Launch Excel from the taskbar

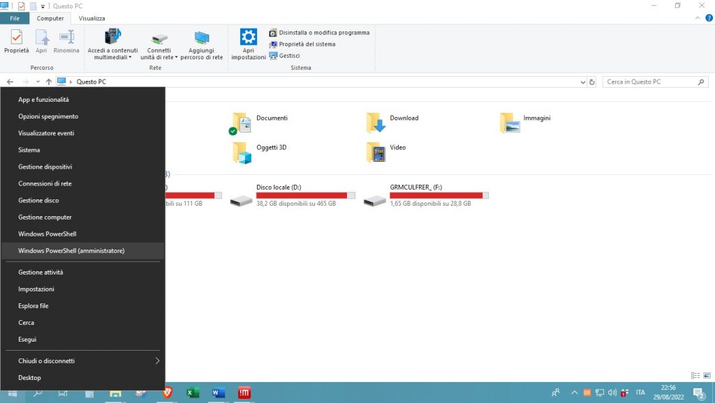click(193, 393)
